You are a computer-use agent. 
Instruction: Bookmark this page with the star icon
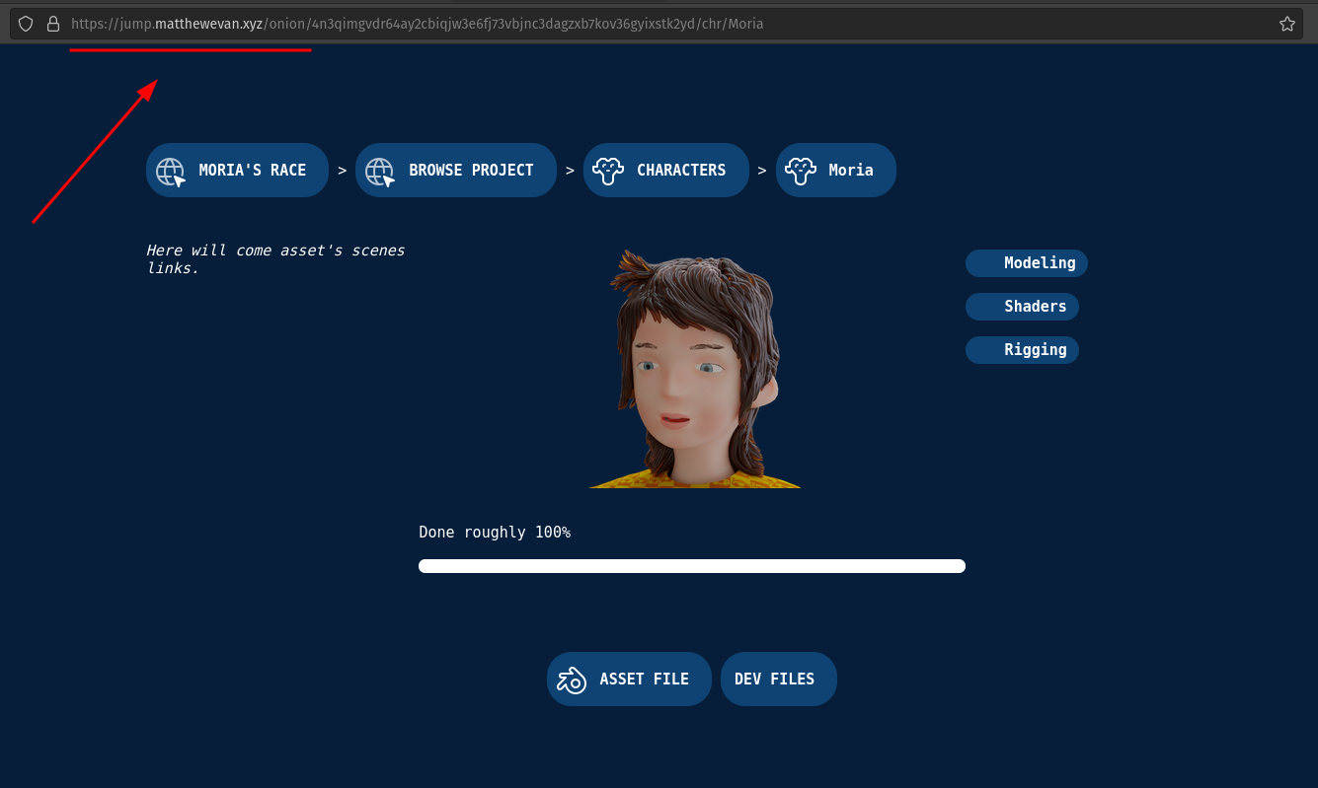(x=1287, y=24)
